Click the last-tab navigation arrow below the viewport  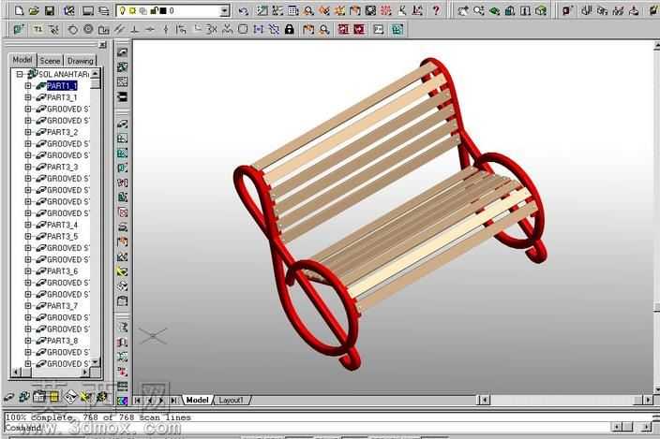click(173, 401)
